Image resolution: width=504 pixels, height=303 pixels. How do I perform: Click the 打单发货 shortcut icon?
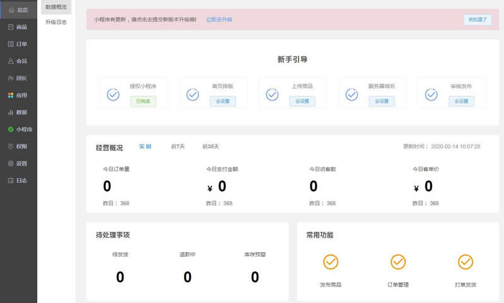click(x=465, y=261)
